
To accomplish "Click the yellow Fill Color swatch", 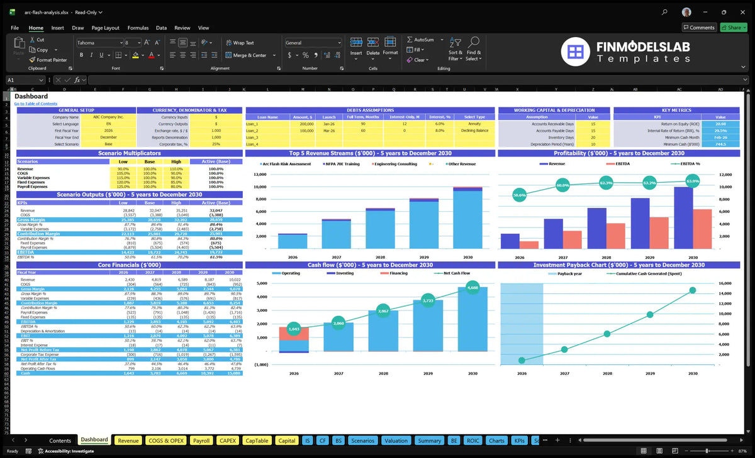I will click(135, 55).
